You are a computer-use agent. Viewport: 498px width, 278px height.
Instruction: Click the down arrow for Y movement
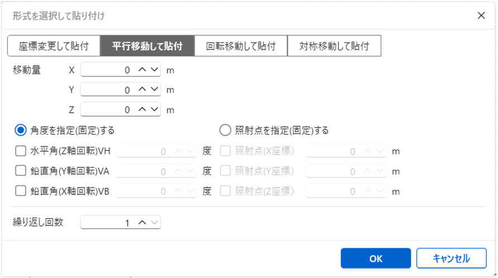[154, 90]
